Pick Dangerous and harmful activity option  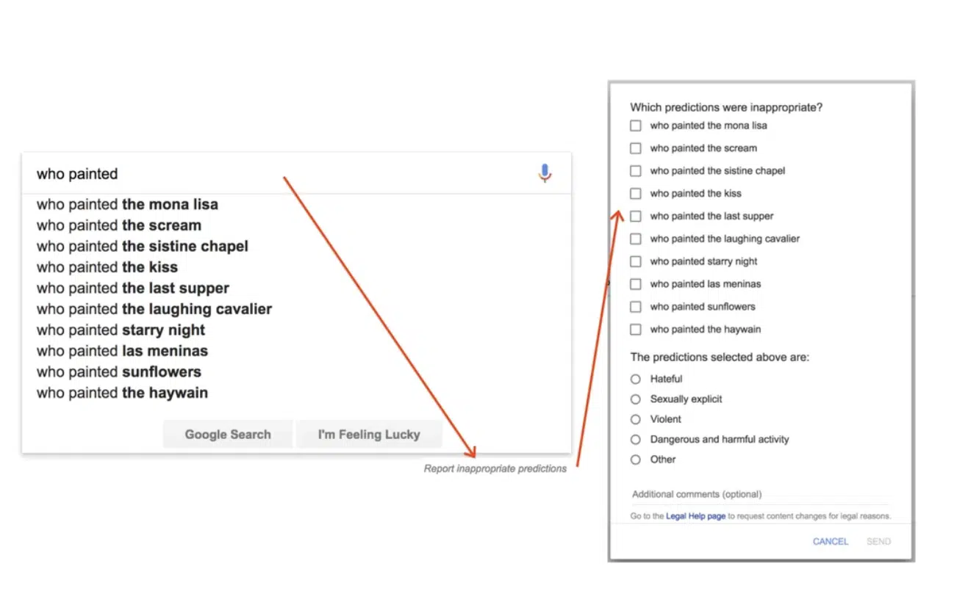[x=636, y=440]
